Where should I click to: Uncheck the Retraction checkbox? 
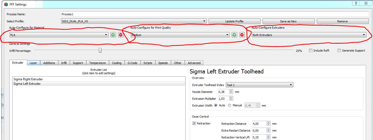[194, 123]
